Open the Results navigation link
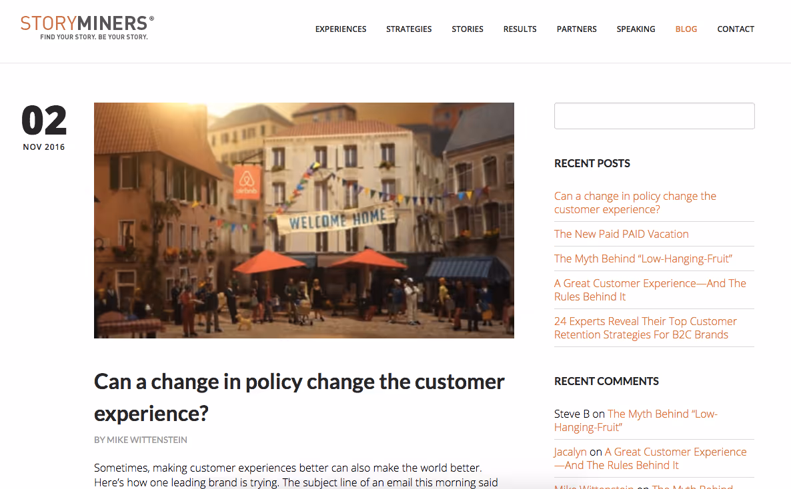The image size is (791, 489). (520, 29)
